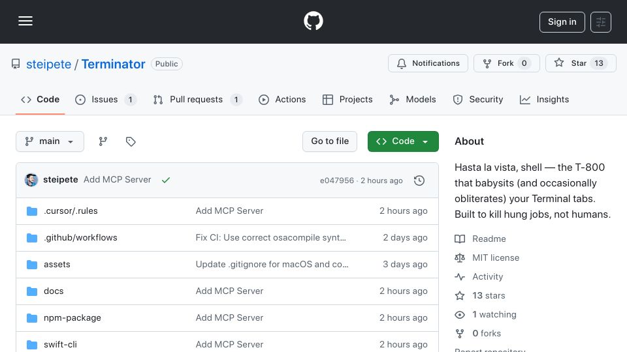Open the Pull requests tab

click(197, 99)
